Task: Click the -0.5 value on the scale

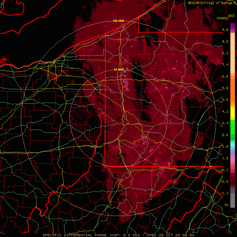Action: click(x=224, y=181)
